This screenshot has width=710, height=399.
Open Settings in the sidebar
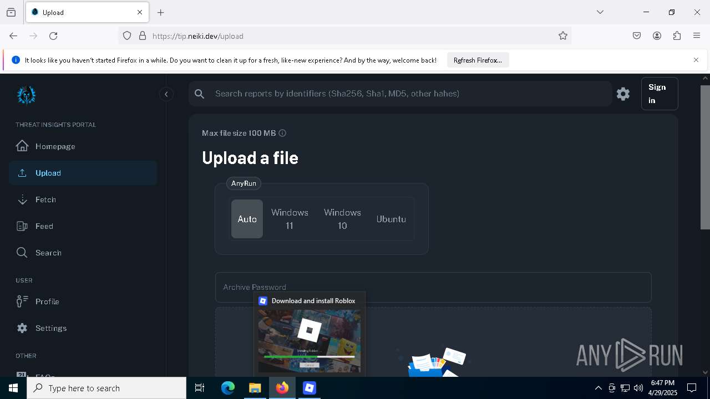coord(83,328)
